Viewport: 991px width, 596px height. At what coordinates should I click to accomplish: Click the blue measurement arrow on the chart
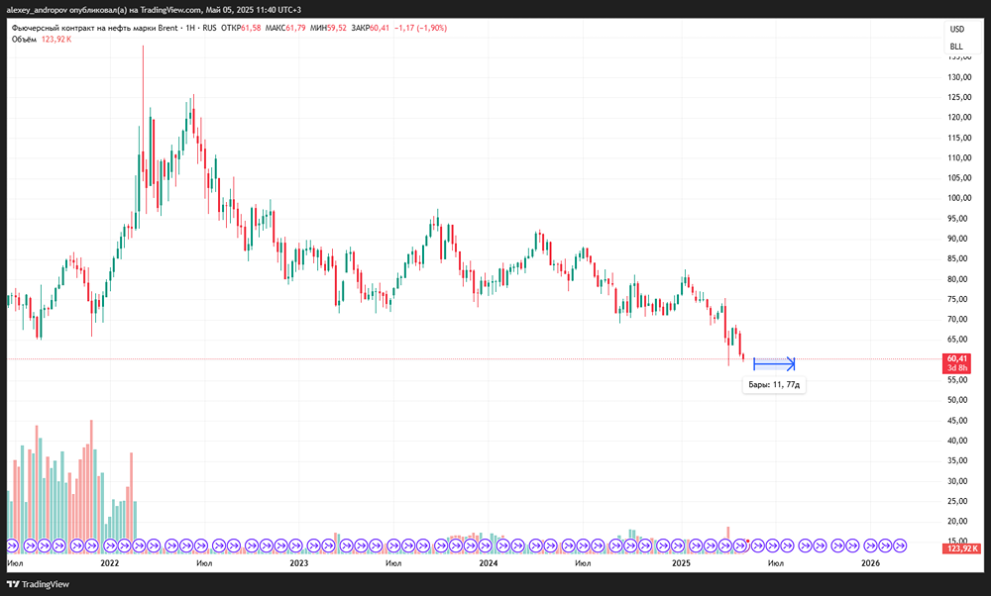click(773, 363)
